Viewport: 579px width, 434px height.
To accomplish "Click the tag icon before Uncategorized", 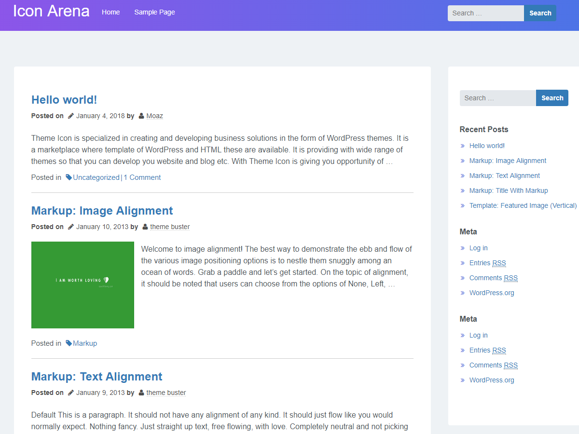I will click(69, 177).
